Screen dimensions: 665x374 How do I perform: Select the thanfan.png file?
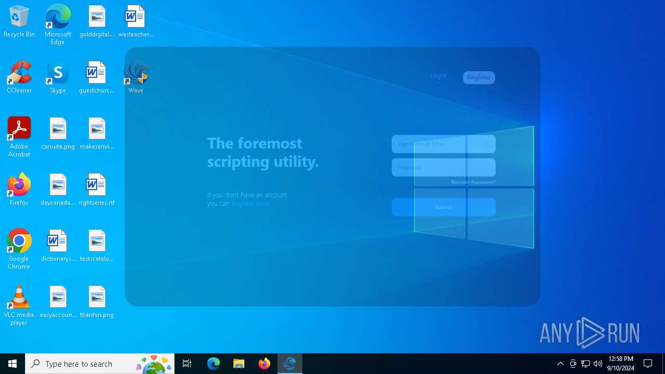[x=97, y=302]
